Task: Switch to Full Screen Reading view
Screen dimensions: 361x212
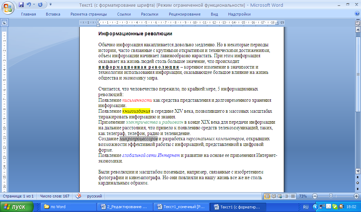Action: coord(274,196)
